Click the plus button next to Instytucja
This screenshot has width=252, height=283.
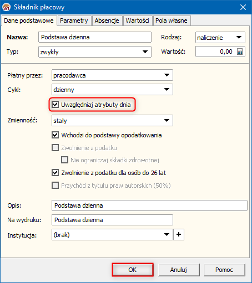pyautogui.click(x=179, y=234)
